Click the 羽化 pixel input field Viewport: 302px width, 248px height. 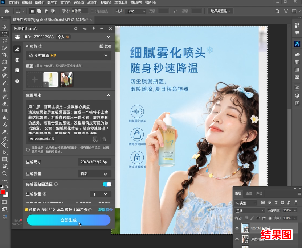click(x=80, y=11)
